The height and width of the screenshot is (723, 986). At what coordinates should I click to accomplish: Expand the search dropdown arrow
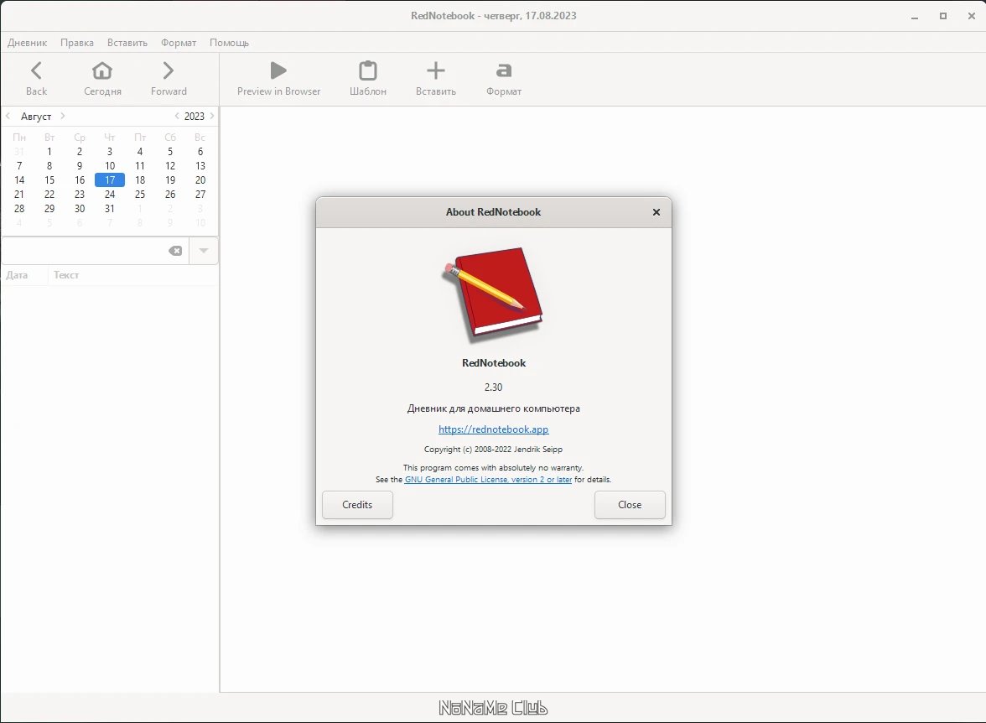[x=204, y=251]
